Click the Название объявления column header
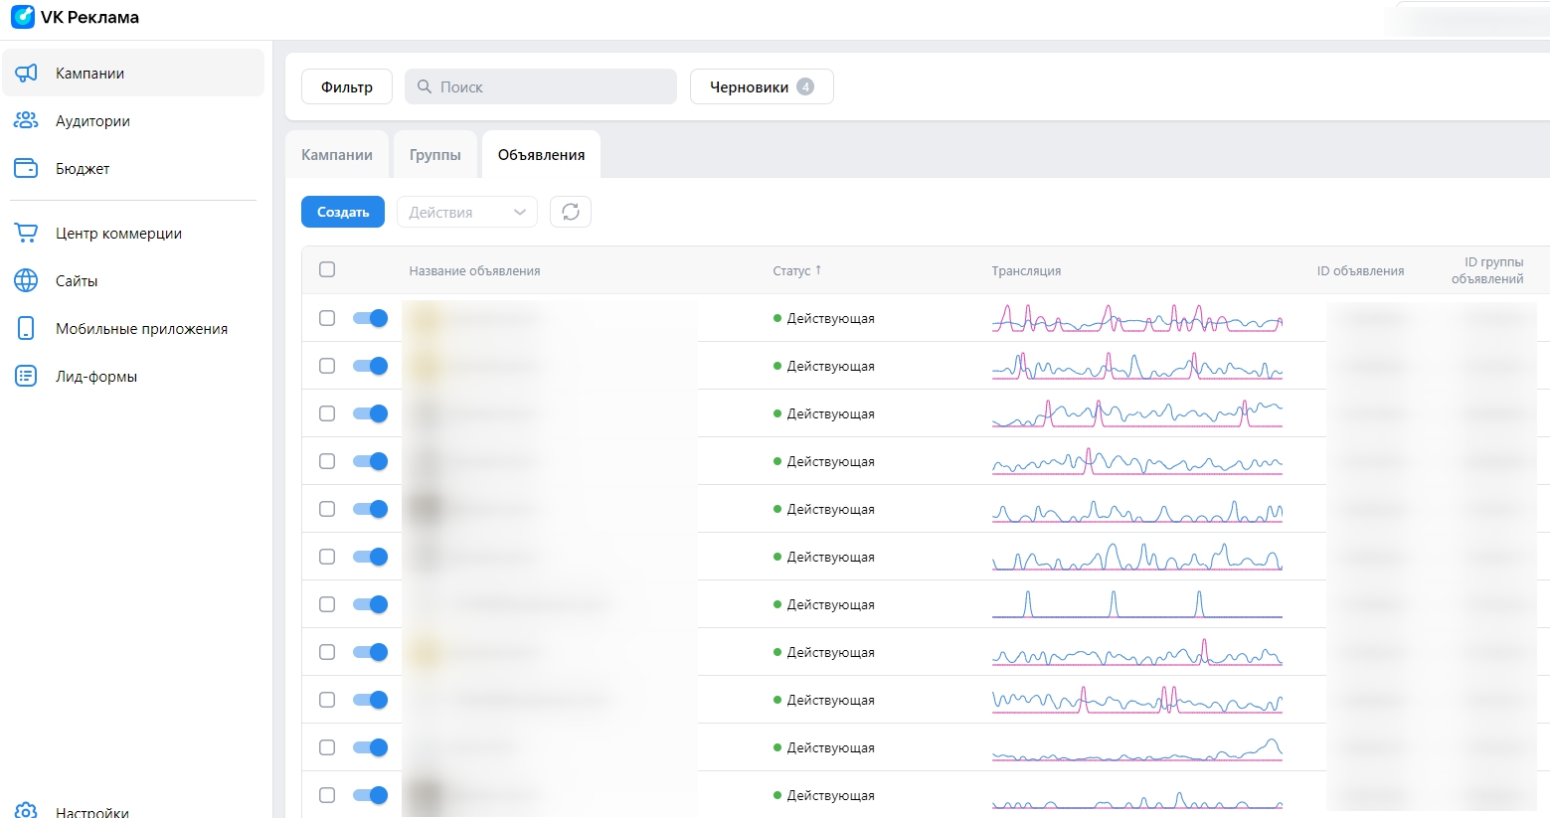 (x=474, y=270)
